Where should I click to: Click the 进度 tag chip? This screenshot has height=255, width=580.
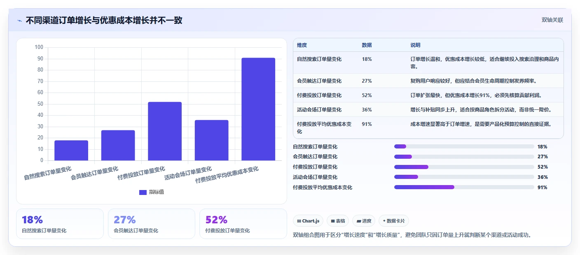[364, 221]
